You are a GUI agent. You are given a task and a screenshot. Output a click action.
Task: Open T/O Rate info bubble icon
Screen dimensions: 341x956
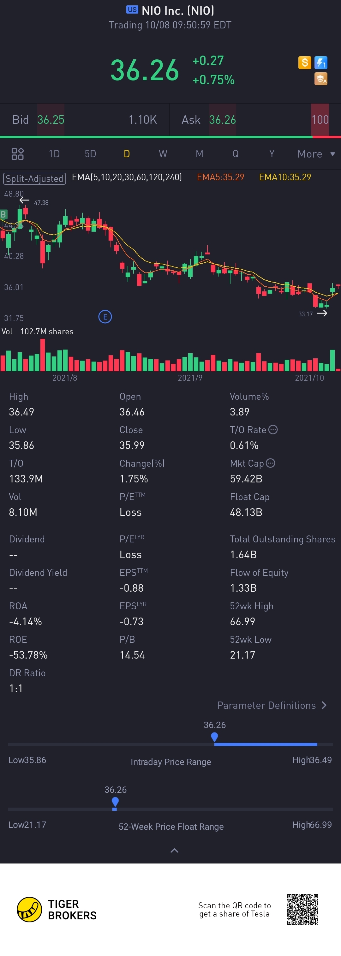coord(273,430)
